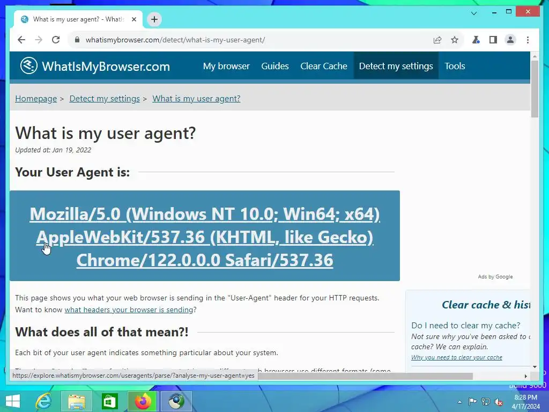Toggle the browser side panel icon
Screen dimensions: 549x412
click(493, 40)
